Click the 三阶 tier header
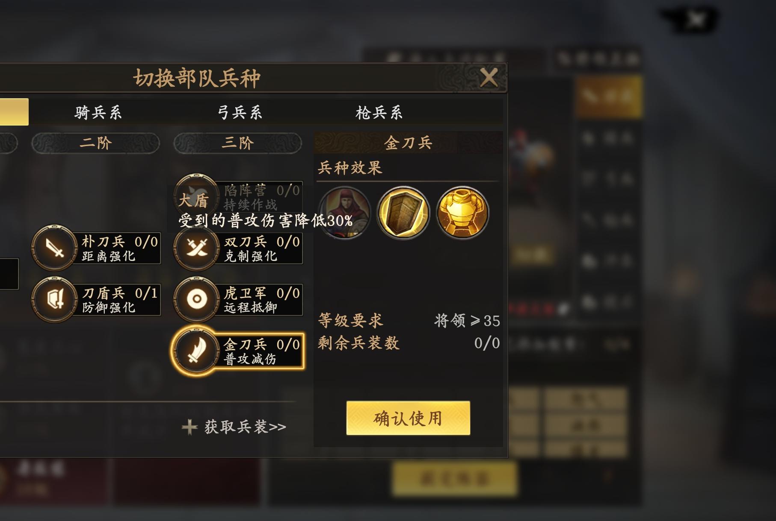Image resolution: width=776 pixels, height=521 pixels. click(238, 143)
